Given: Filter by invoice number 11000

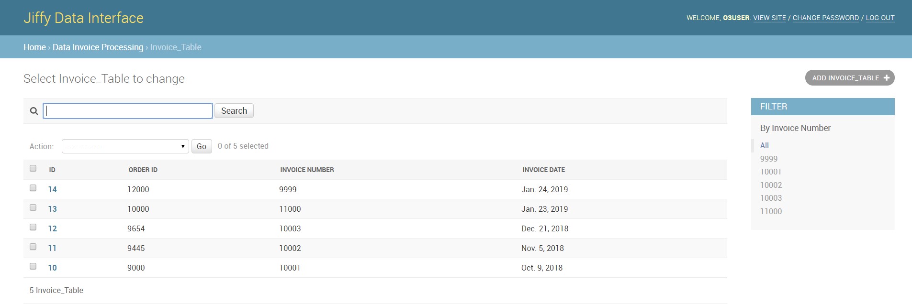Looking at the screenshot, I should pos(771,211).
